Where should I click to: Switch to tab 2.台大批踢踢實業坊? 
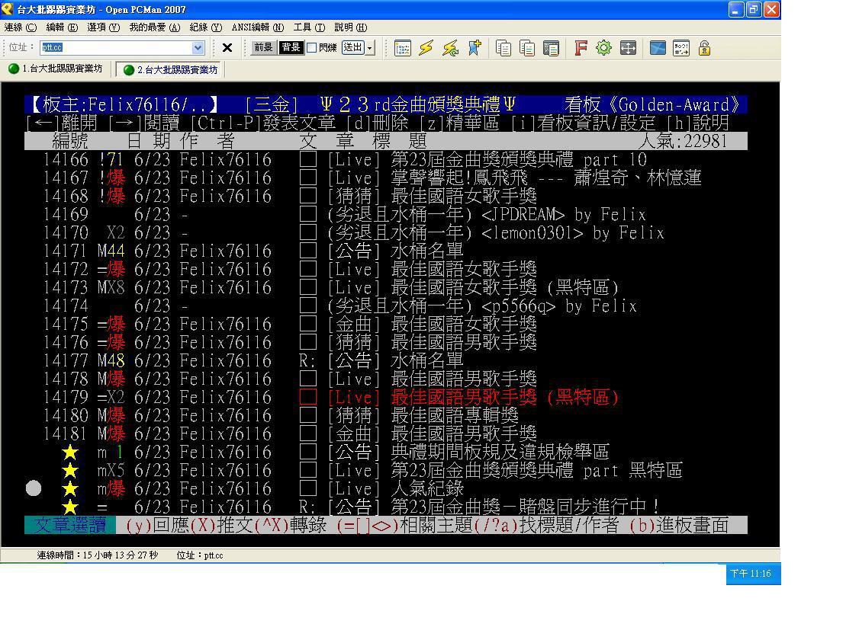(169, 69)
